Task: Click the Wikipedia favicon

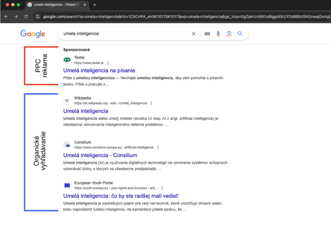Action: pyautogui.click(x=67, y=100)
